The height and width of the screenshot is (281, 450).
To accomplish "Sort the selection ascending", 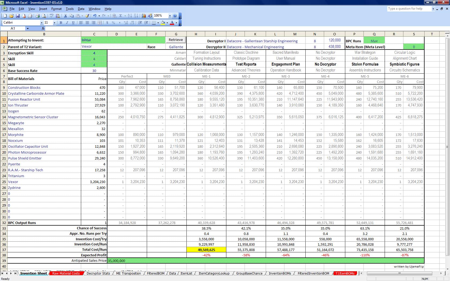I will coord(130,16).
